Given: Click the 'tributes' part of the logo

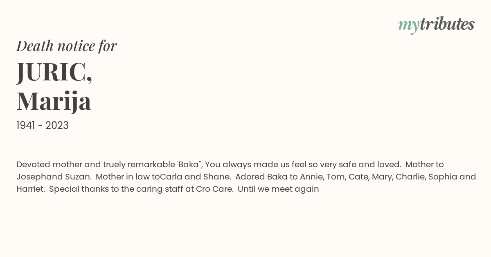Looking at the screenshot, I should 447,24.
